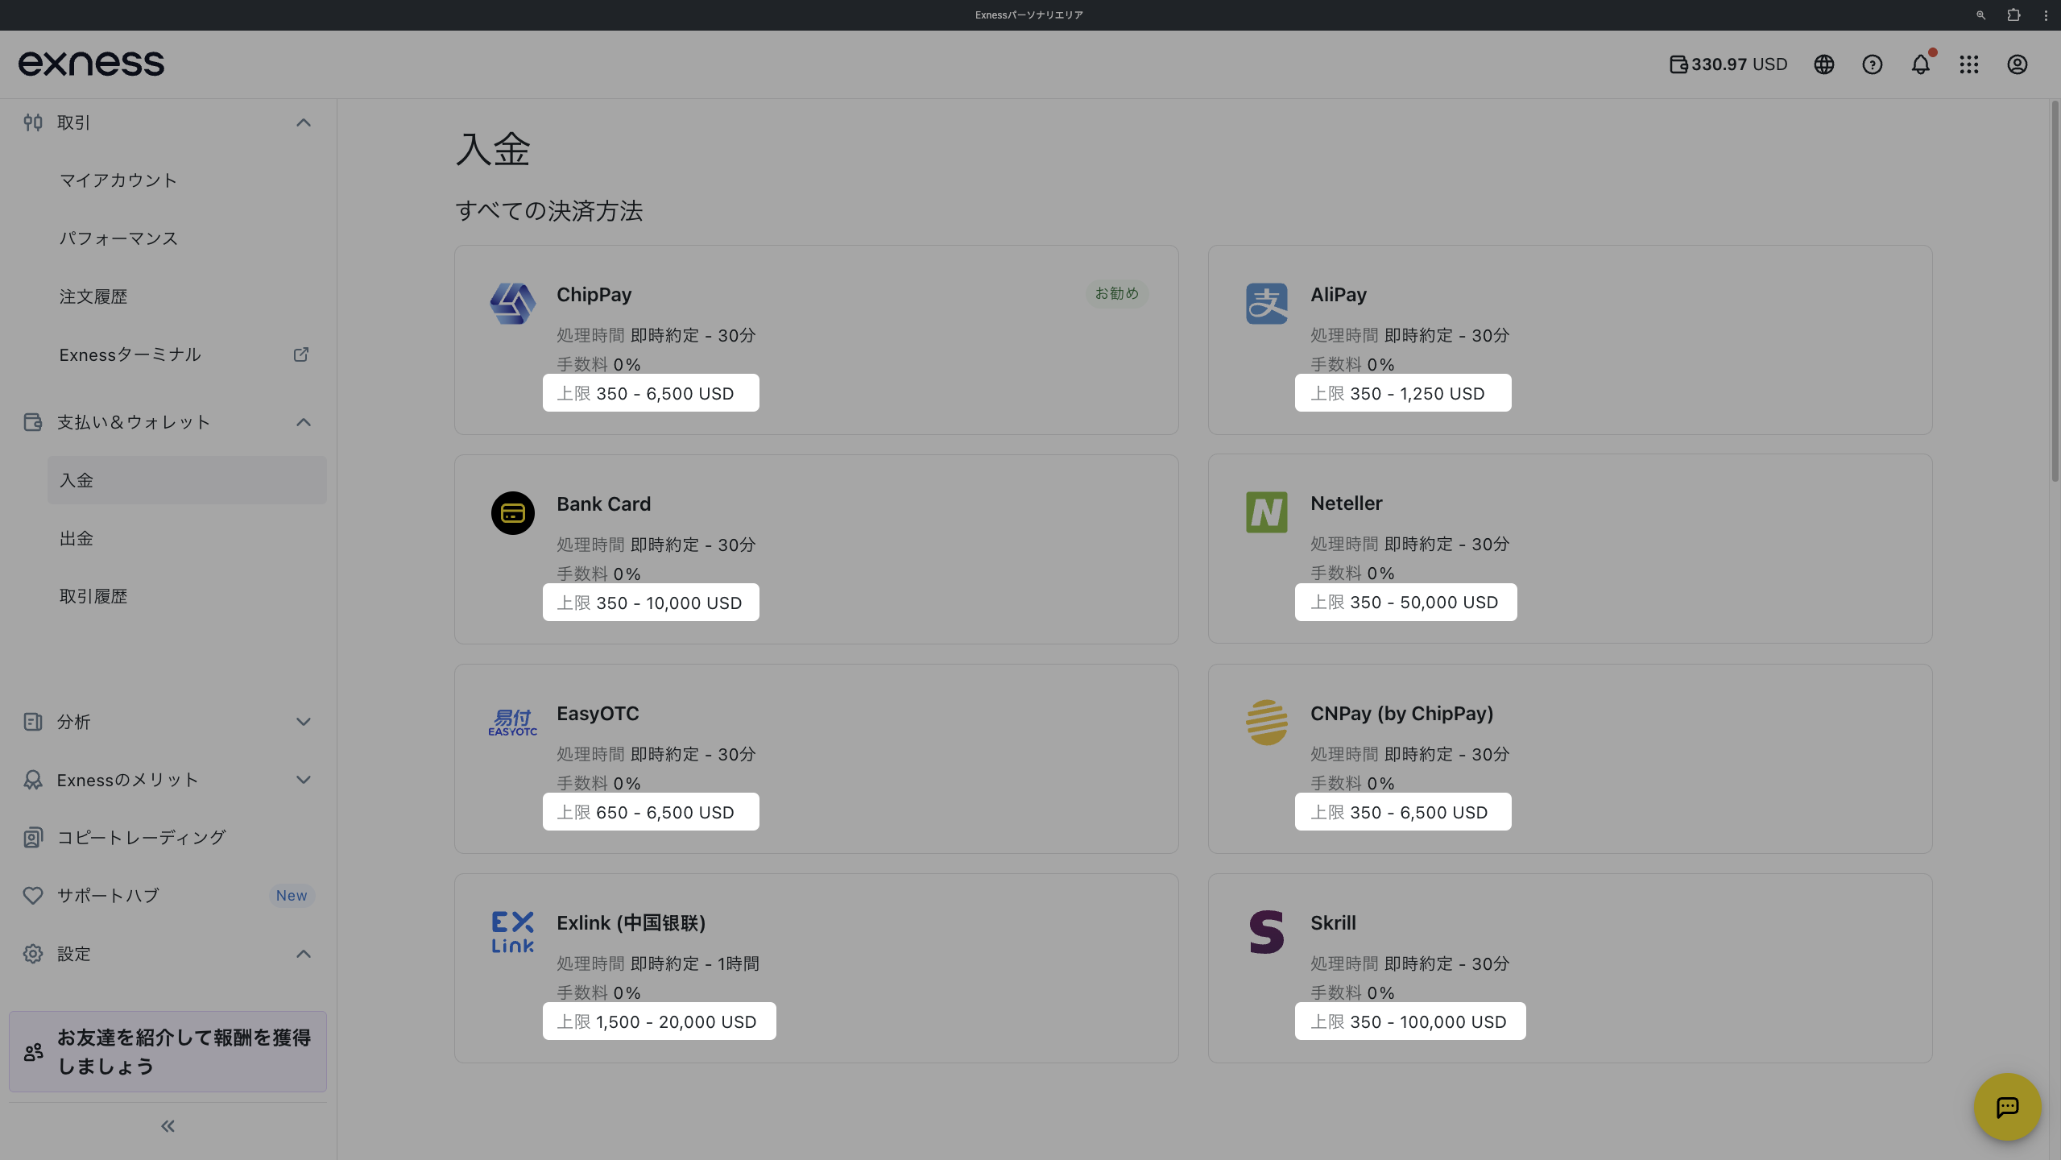Click the Exness logo
Viewport: 2061px width, 1160px height.
91,64
